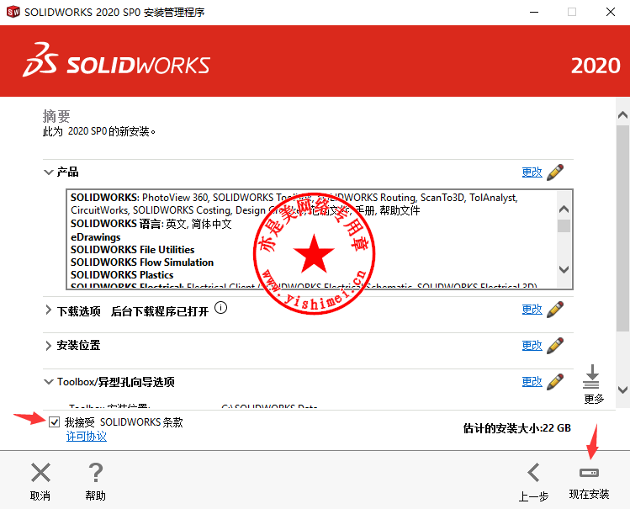Select SOLIDWORKS Plastics entry

click(x=122, y=275)
